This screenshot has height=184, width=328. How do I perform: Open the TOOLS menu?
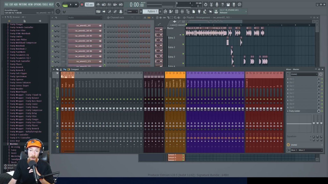(45, 5)
